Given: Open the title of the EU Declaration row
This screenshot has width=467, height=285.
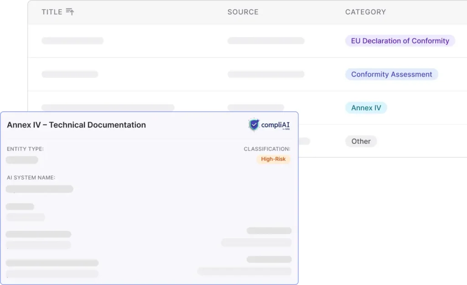Looking at the screenshot, I should [x=73, y=41].
